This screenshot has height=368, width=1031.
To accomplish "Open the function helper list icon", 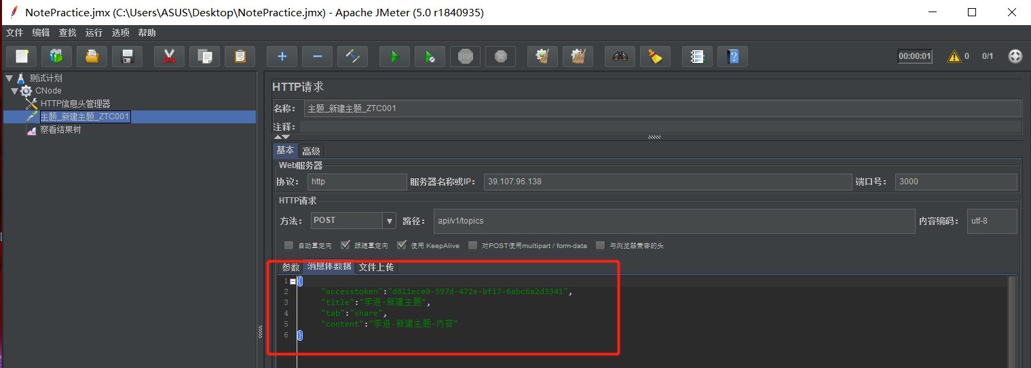I will [697, 56].
